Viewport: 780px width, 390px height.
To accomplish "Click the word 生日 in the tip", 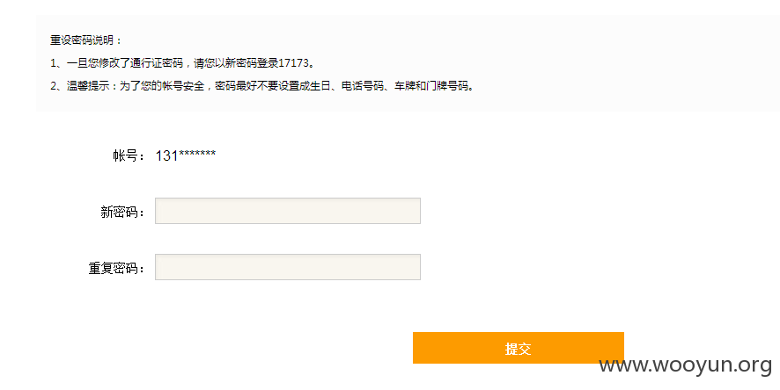I will [x=320, y=86].
